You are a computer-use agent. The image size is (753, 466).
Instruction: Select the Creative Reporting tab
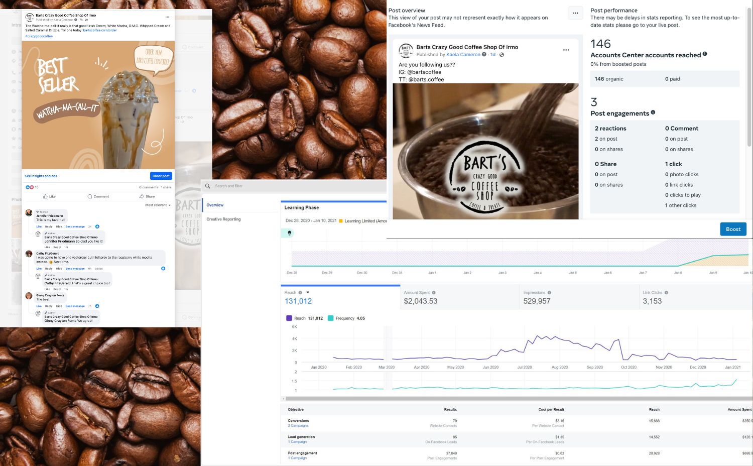click(x=223, y=219)
